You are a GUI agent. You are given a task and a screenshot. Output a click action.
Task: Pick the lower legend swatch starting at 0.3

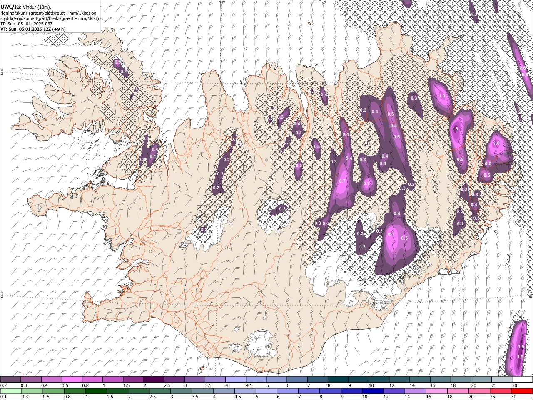pyautogui.click(x=32, y=391)
